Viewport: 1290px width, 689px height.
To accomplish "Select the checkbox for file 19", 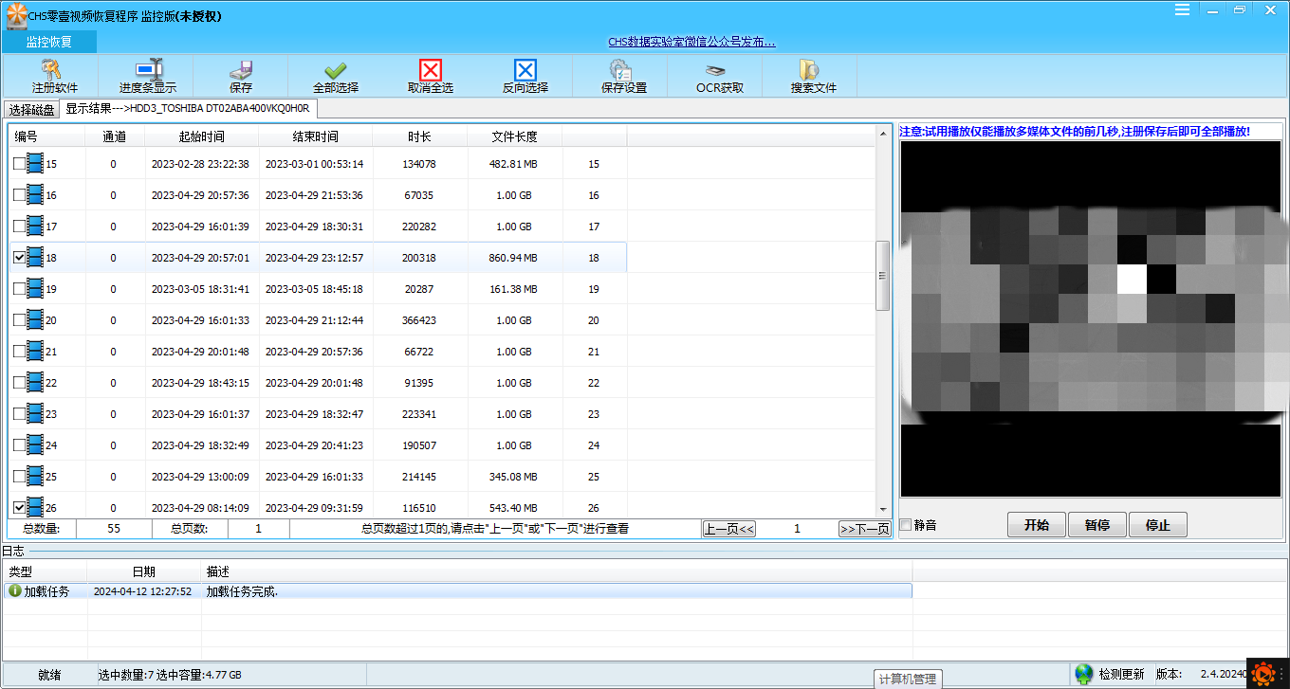I will (19, 289).
